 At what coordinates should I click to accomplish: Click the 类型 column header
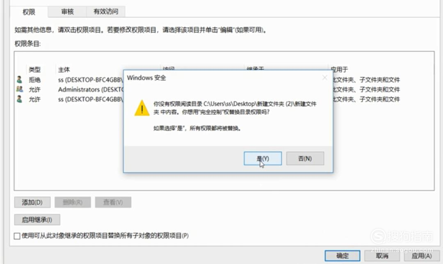[x=35, y=69]
